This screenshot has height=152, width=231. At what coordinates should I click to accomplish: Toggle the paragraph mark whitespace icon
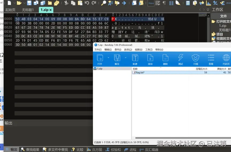click(x=164, y=3)
